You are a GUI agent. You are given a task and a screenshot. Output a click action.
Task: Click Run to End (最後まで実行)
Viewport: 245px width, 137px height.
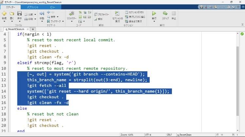coord(133,21)
